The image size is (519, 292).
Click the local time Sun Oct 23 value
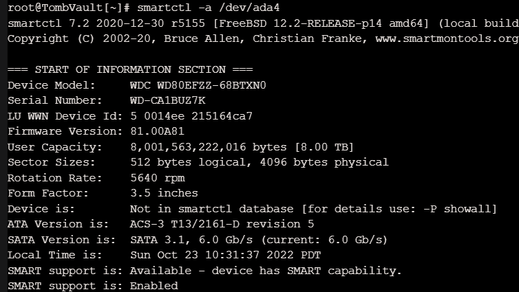pos(225,256)
